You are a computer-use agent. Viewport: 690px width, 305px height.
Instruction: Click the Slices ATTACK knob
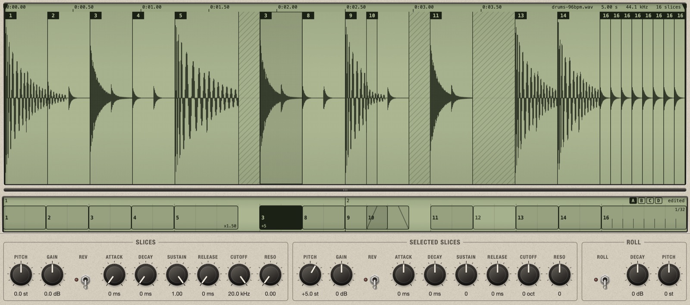[x=114, y=275]
